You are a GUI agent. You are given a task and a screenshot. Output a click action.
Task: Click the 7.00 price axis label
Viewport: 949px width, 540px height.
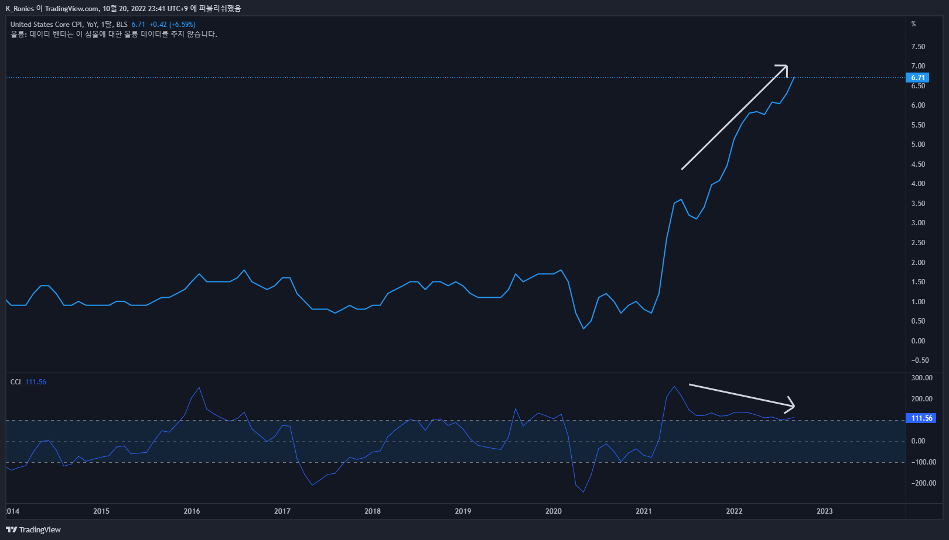point(918,66)
